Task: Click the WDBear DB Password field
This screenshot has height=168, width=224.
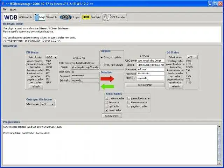Action: [85, 76]
